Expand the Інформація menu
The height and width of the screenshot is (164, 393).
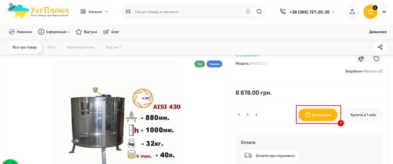point(54,32)
